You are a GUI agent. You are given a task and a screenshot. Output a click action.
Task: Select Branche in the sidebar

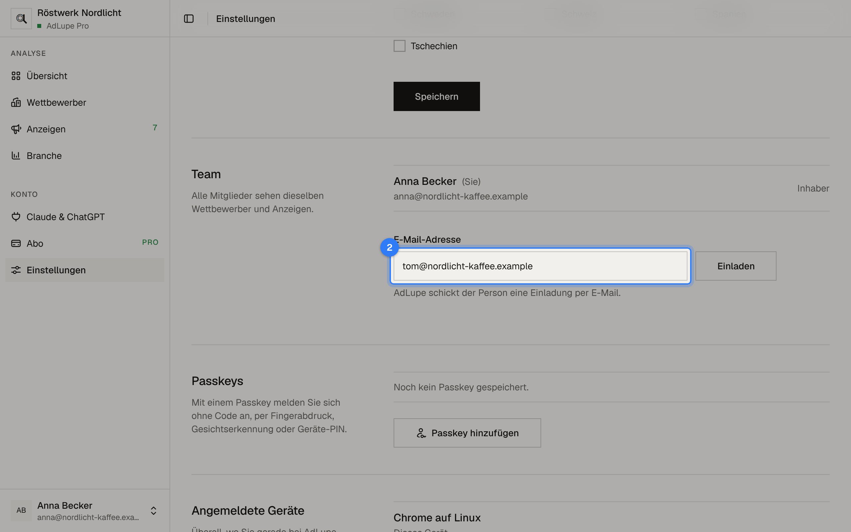(85, 156)
